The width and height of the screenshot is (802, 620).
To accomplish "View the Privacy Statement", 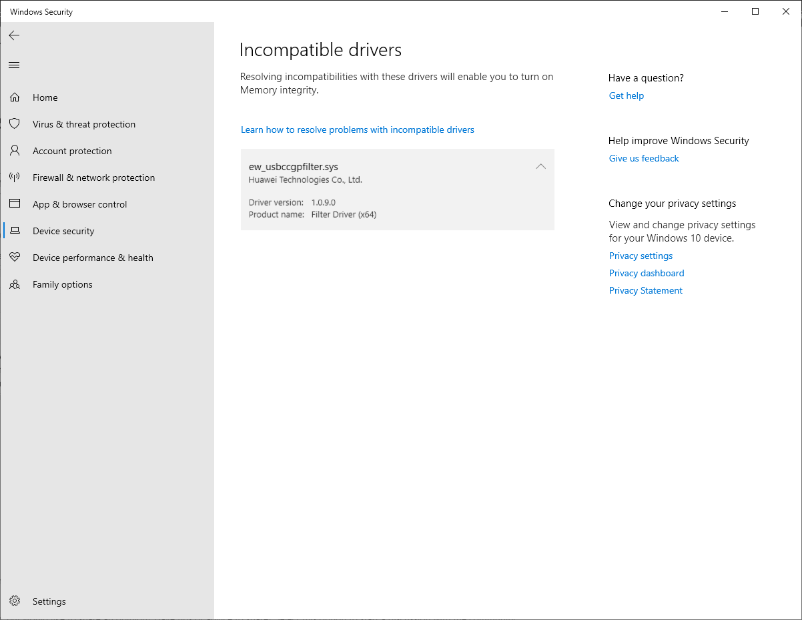I will pyautogui.click(x=645, y=290).
